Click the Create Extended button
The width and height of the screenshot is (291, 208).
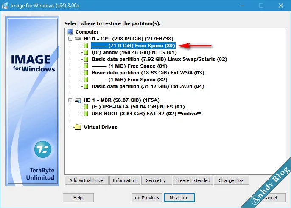tap(193, 180)
